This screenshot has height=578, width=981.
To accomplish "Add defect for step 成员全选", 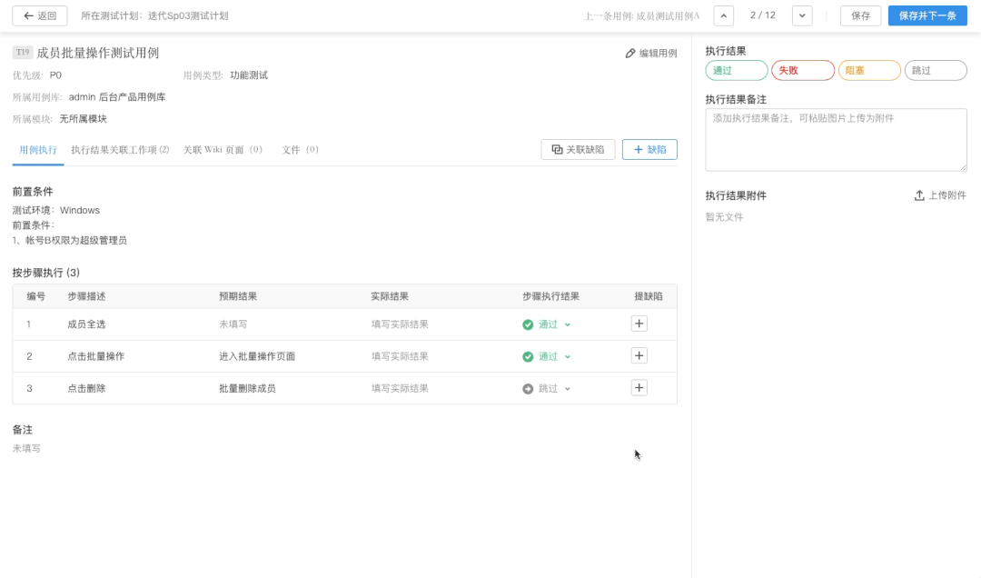I will (639, 324).
